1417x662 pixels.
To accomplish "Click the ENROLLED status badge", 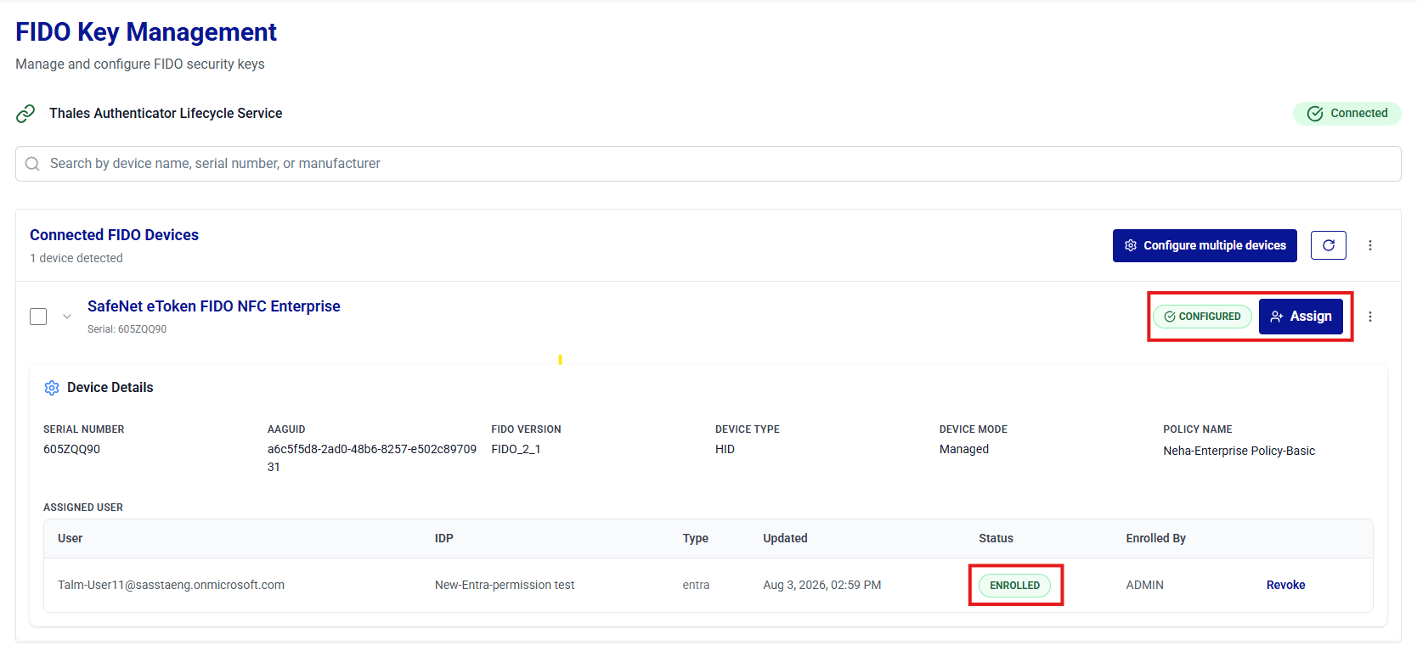I will [1014, 586].
